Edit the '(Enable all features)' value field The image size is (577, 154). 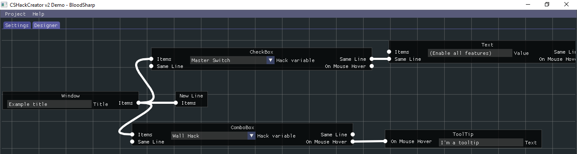click(x=470, y=53)
